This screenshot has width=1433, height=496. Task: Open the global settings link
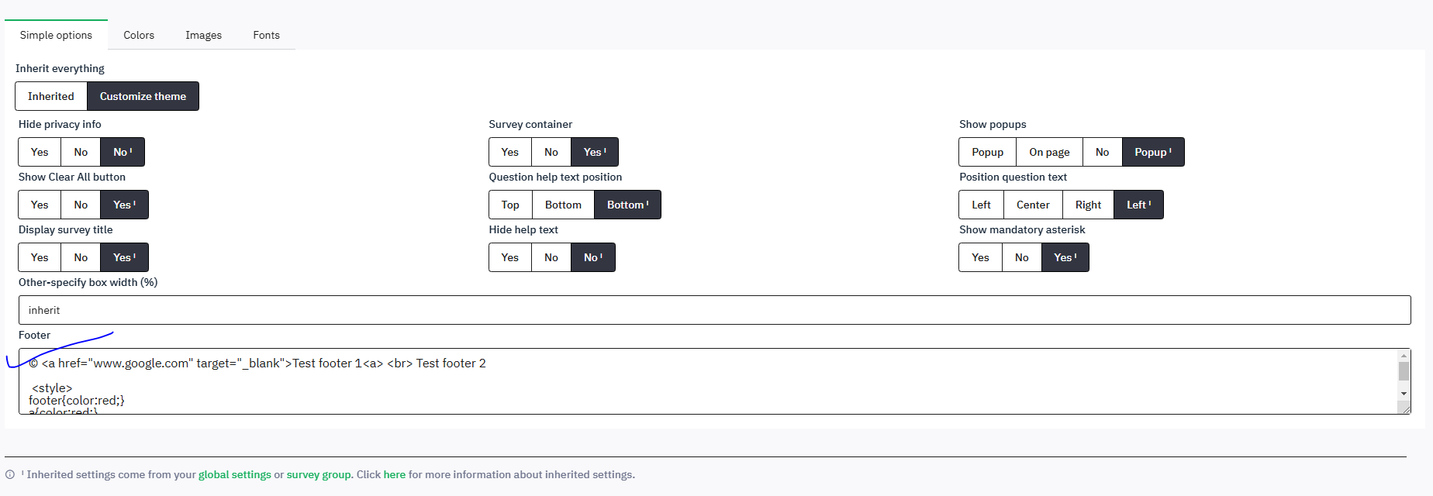pyautogui.click(x=235, y=475)
